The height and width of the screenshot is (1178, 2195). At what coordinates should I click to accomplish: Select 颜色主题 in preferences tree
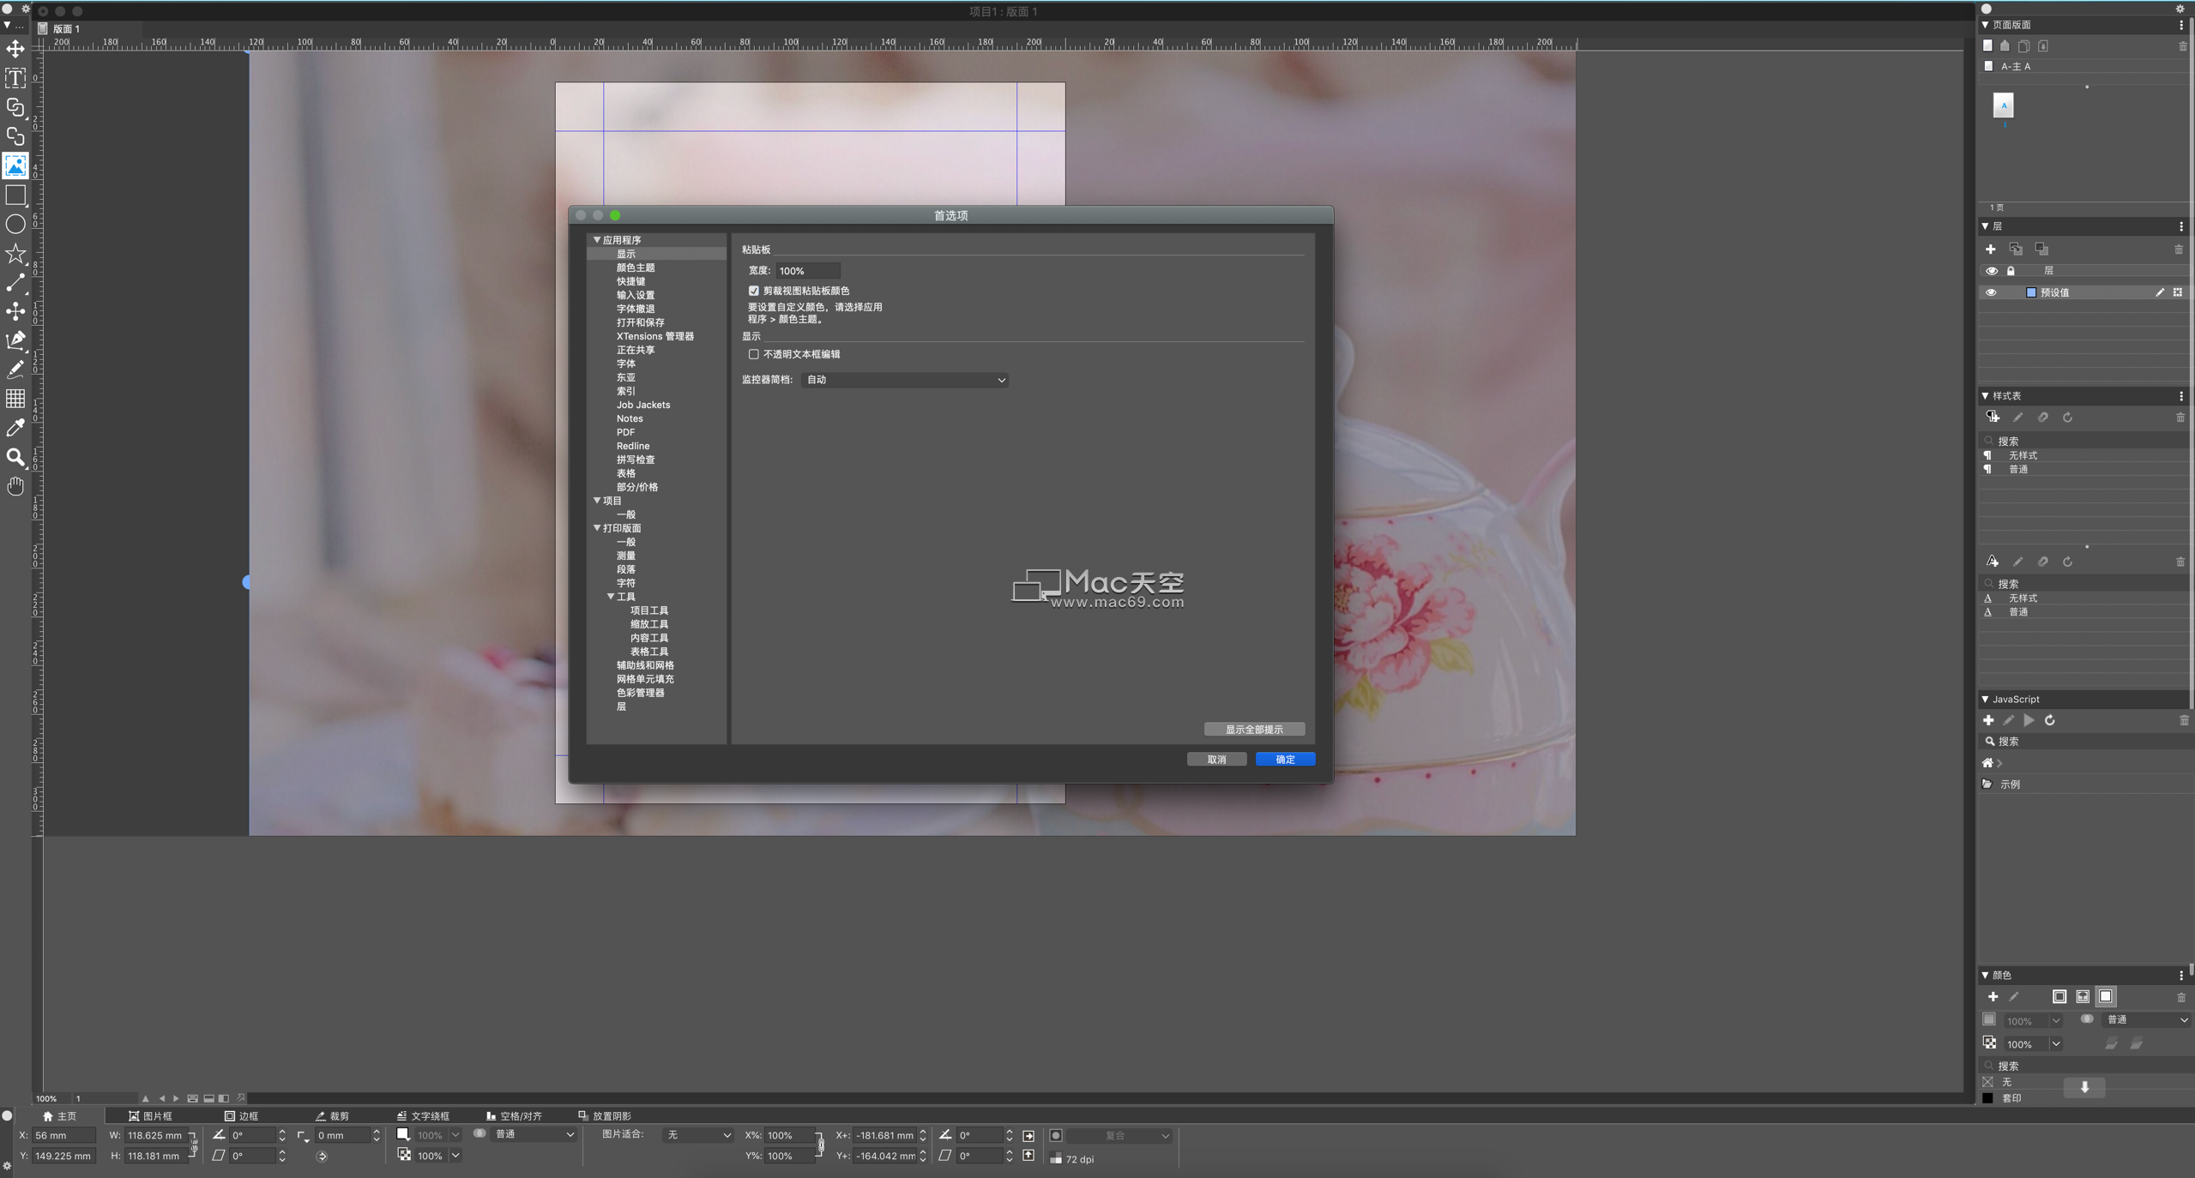(636, 268)
